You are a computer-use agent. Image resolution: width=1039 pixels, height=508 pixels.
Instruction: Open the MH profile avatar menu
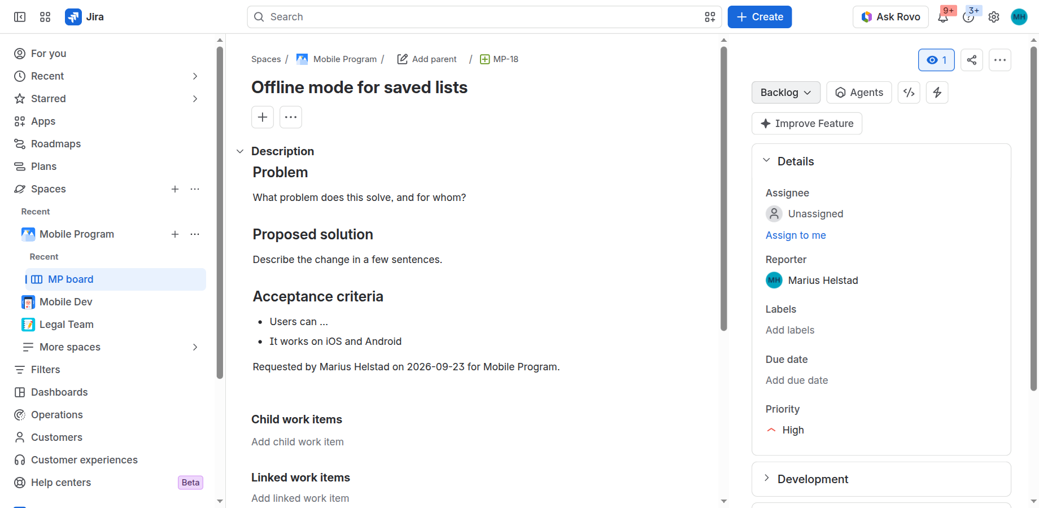pos(1019,17)
